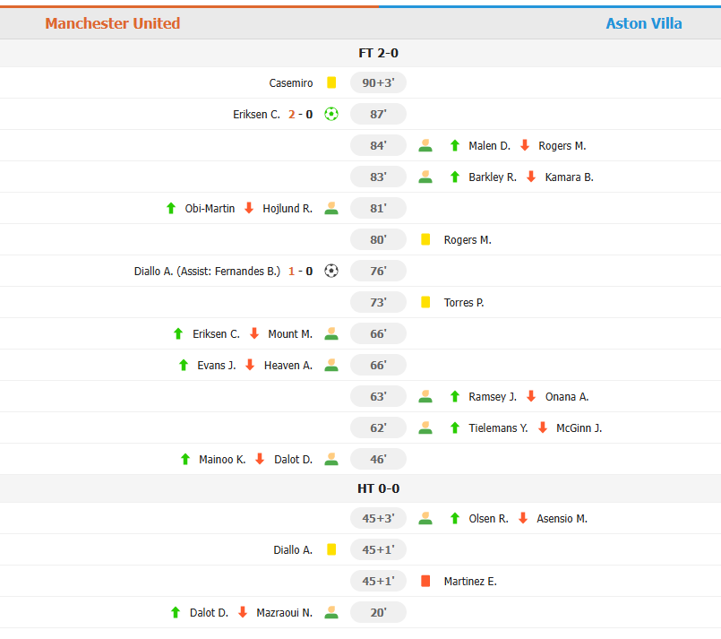
Task: Click substitution player icon at 84'
Action: (425, 145)
